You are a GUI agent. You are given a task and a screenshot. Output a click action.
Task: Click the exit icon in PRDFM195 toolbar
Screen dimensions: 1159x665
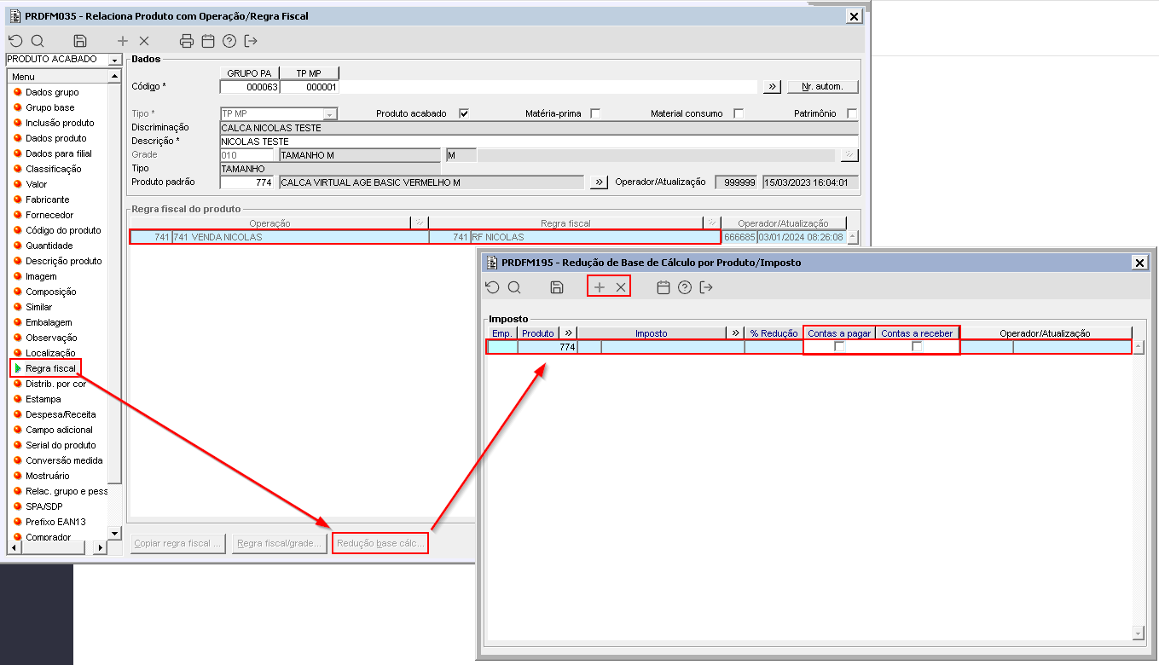[x=706, y=287]
